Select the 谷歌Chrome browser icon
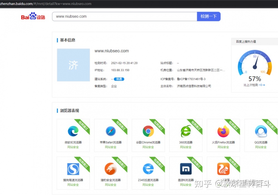 click(x=148, y=131)
